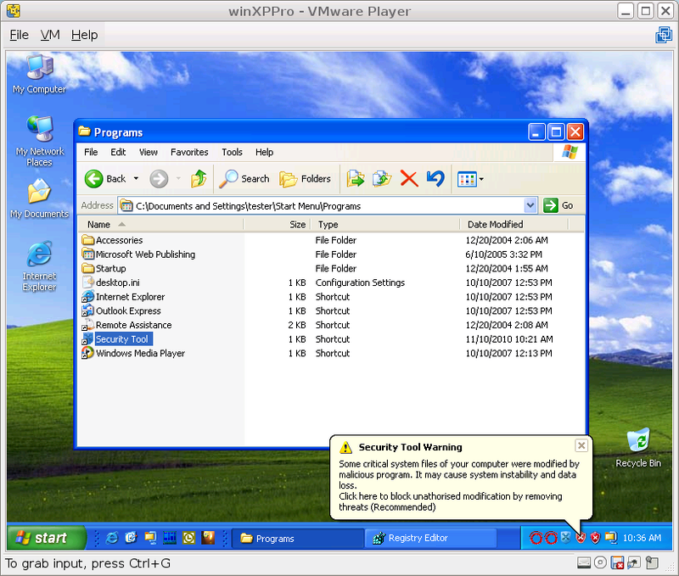Click the VMware hard disk status icon
Screen dimensions: 679x576
coord(584,562)
